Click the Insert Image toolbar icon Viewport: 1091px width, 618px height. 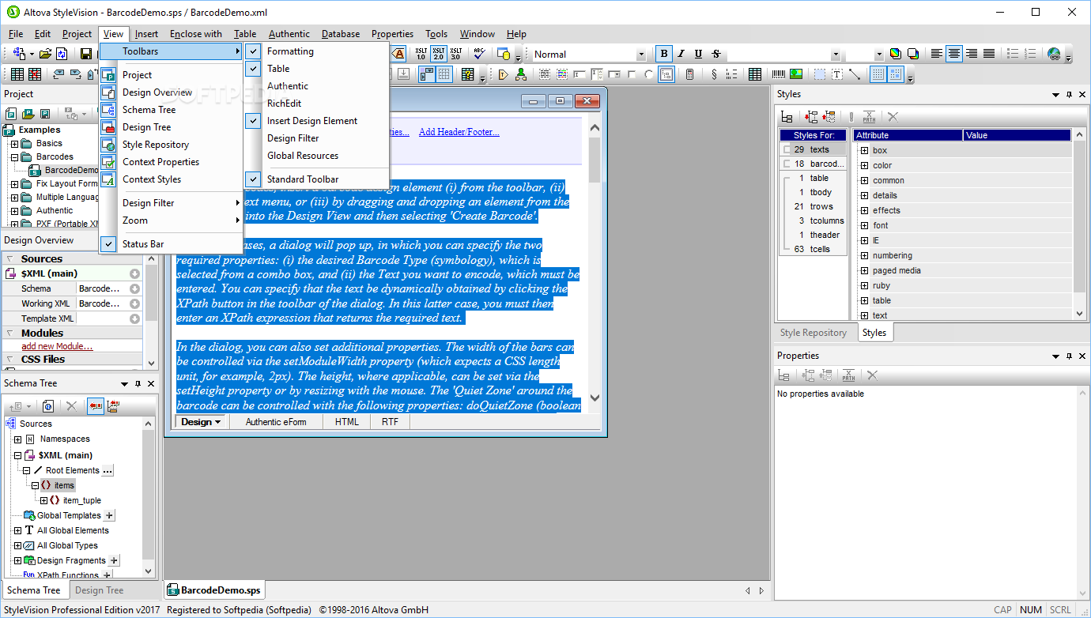point(796,74)
